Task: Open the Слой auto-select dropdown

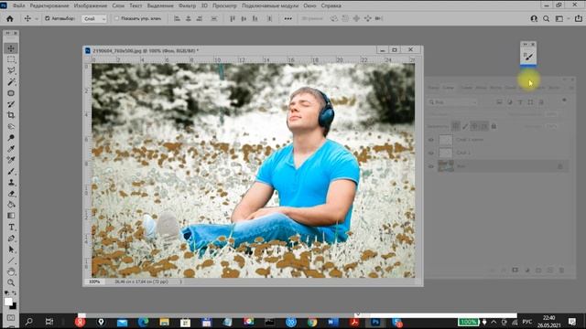Action: pyautogui.click(x=94, y=18)
